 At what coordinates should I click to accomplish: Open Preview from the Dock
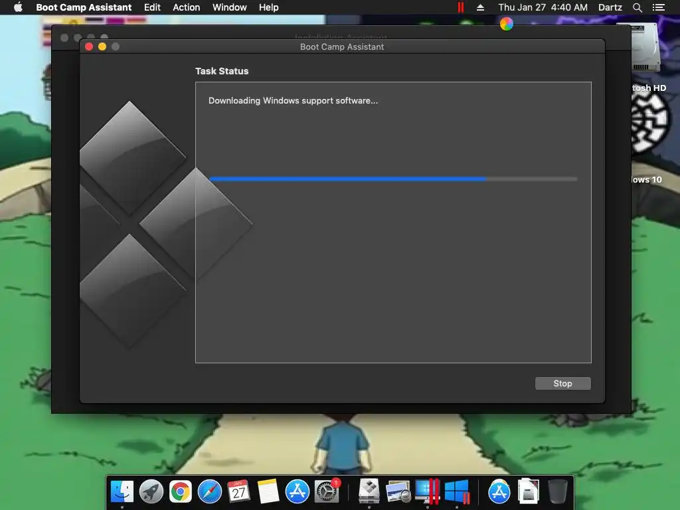pyautogui.click(x=398, y=491)
